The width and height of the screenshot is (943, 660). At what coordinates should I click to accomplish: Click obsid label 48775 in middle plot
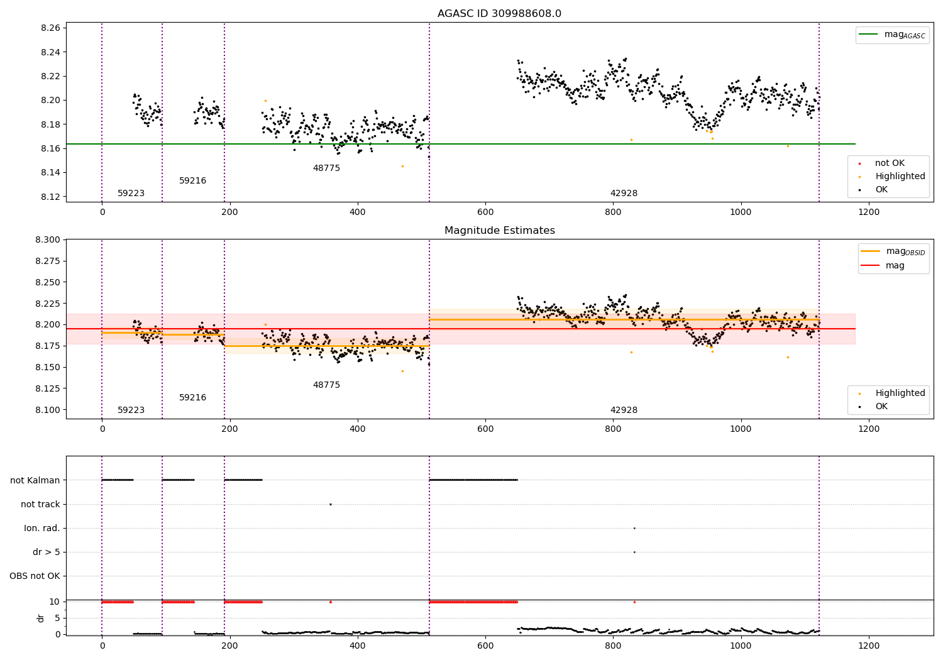click(326, 385)
